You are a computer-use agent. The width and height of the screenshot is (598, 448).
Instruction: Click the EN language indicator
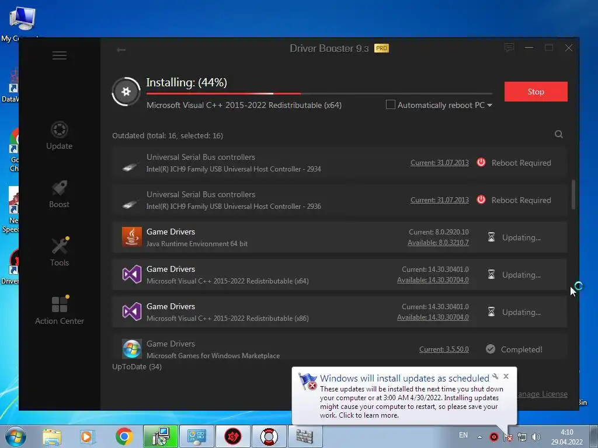463,435
